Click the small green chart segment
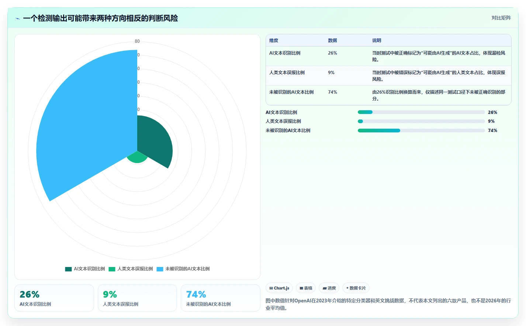Screen dimensions: 526x326 coord(137,157)
